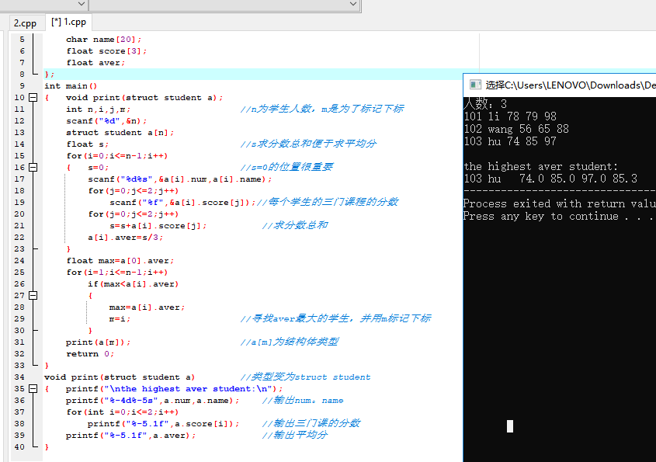
Task: Click the blinking cursor block in the console
Action: [x=509, y=426]
